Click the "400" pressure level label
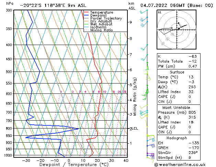216x167 pixels. pyautogui.click(x=10, y=45)
